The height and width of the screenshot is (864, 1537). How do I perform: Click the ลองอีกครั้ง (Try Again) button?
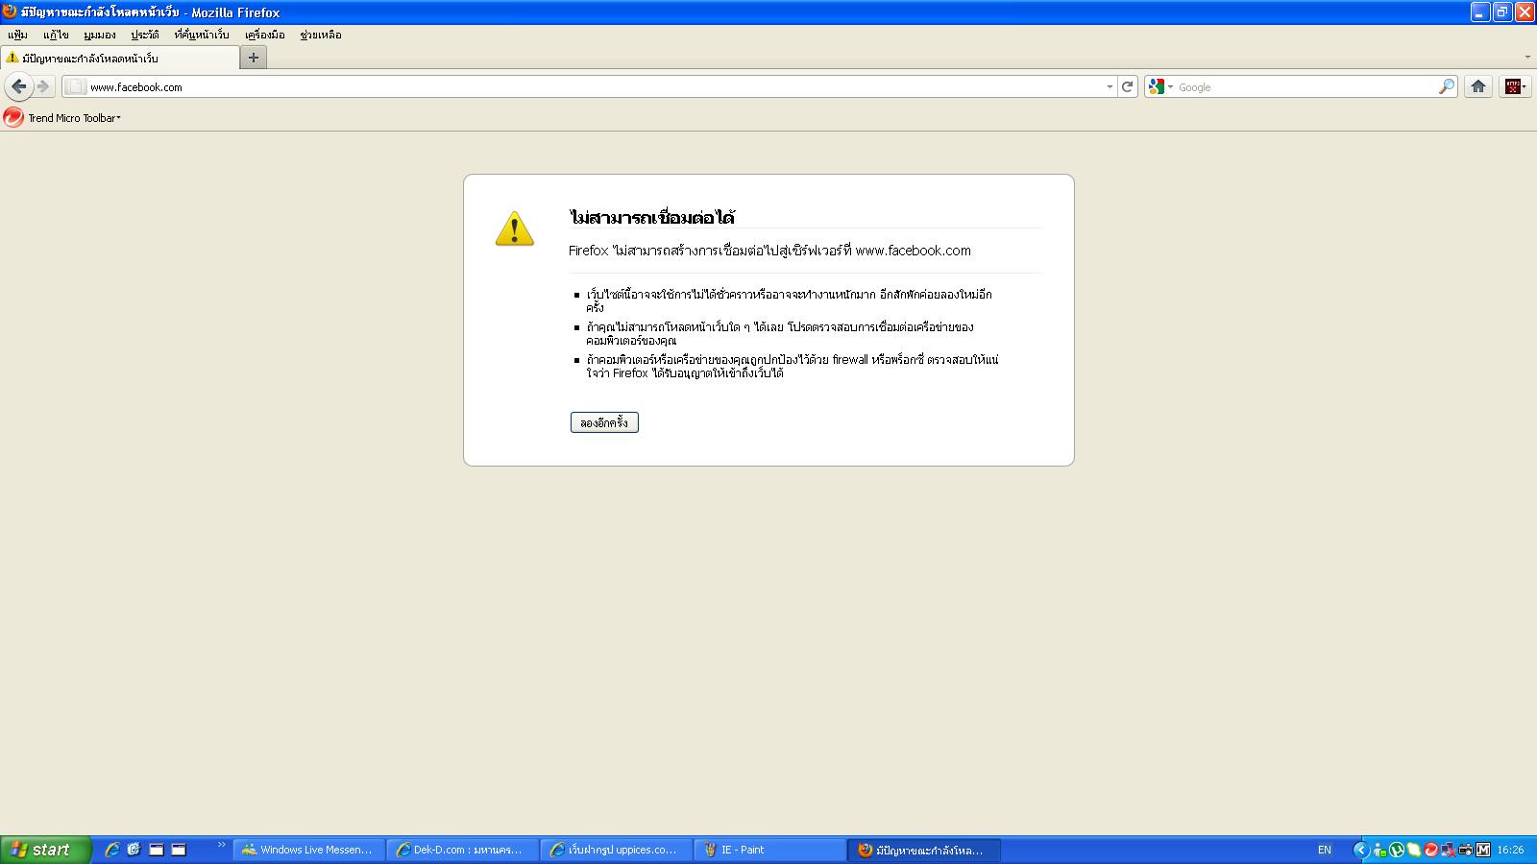(604, 422)
